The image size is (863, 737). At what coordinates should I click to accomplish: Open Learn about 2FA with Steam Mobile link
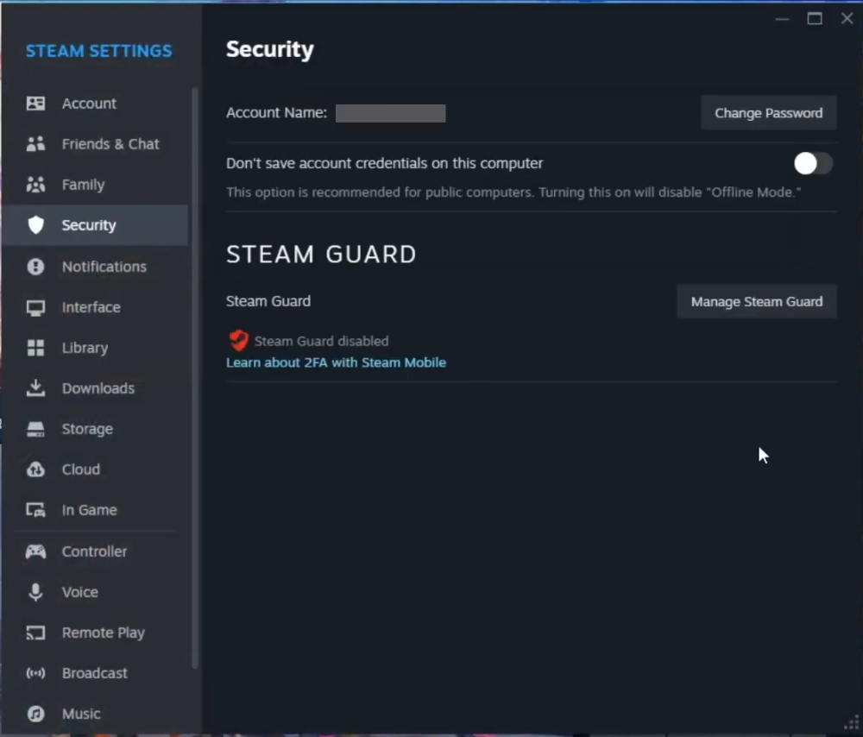click(336, 362)
